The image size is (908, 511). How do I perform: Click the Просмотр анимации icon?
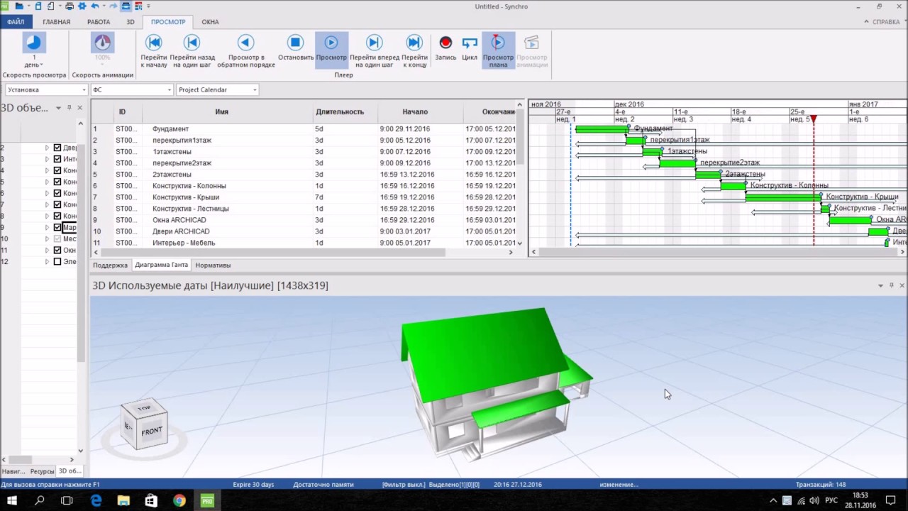click(x=532, y=50)
